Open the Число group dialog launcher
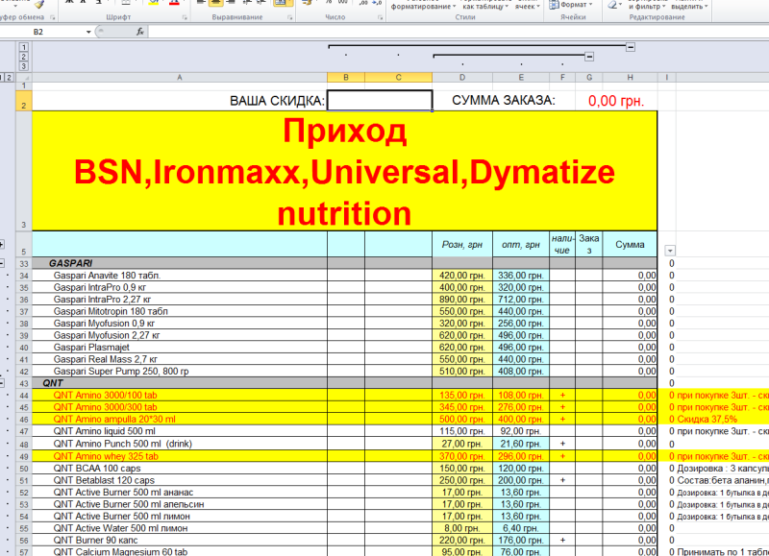769x556 pixels. (380, 17)
